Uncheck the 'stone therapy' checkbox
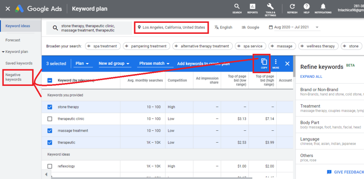 coord(50,107)
